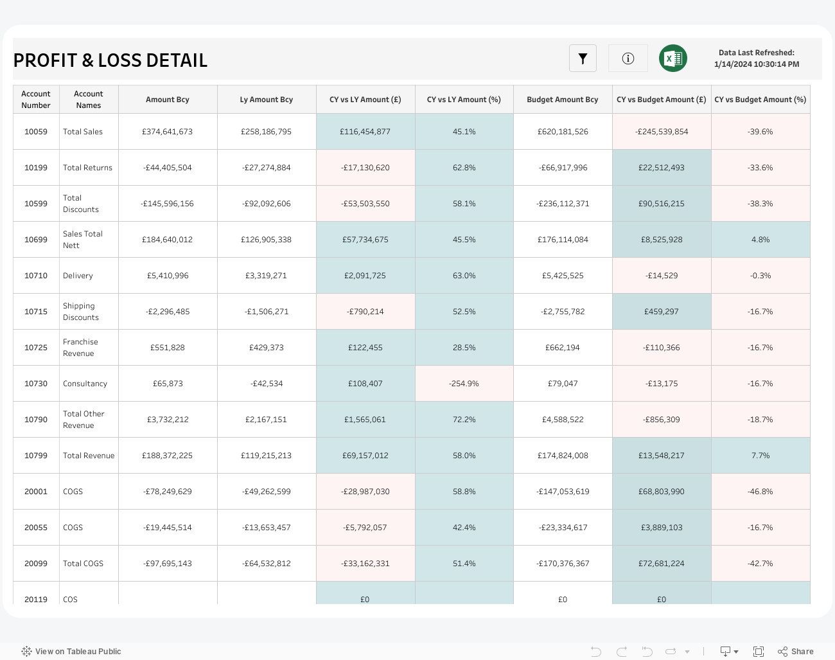Click the revert icon in footer toolbar
835x660 pixels.
pos(647,652)
